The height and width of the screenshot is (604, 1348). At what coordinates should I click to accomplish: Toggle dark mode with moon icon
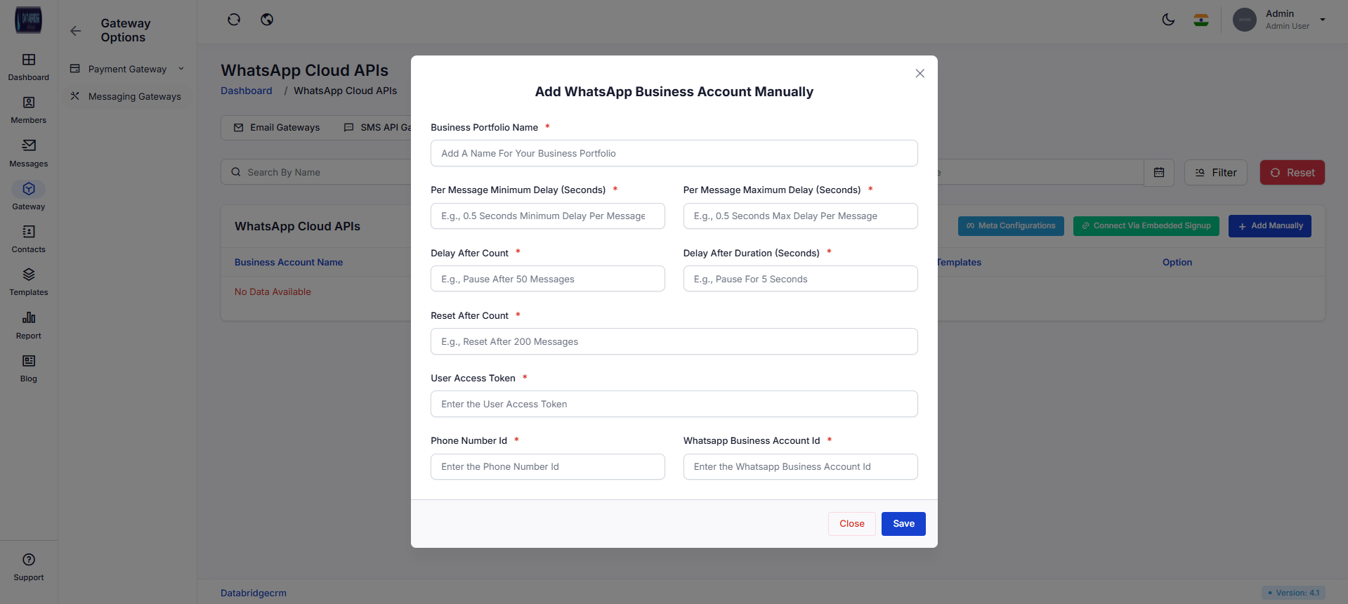point(1168,20)
